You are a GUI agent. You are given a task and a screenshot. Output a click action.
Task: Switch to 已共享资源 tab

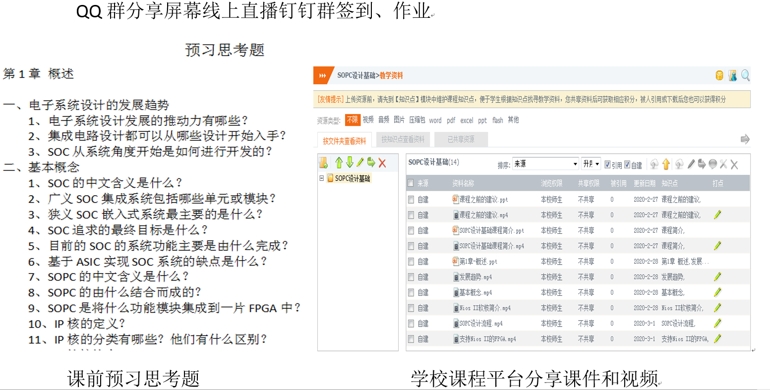(461, 140)
